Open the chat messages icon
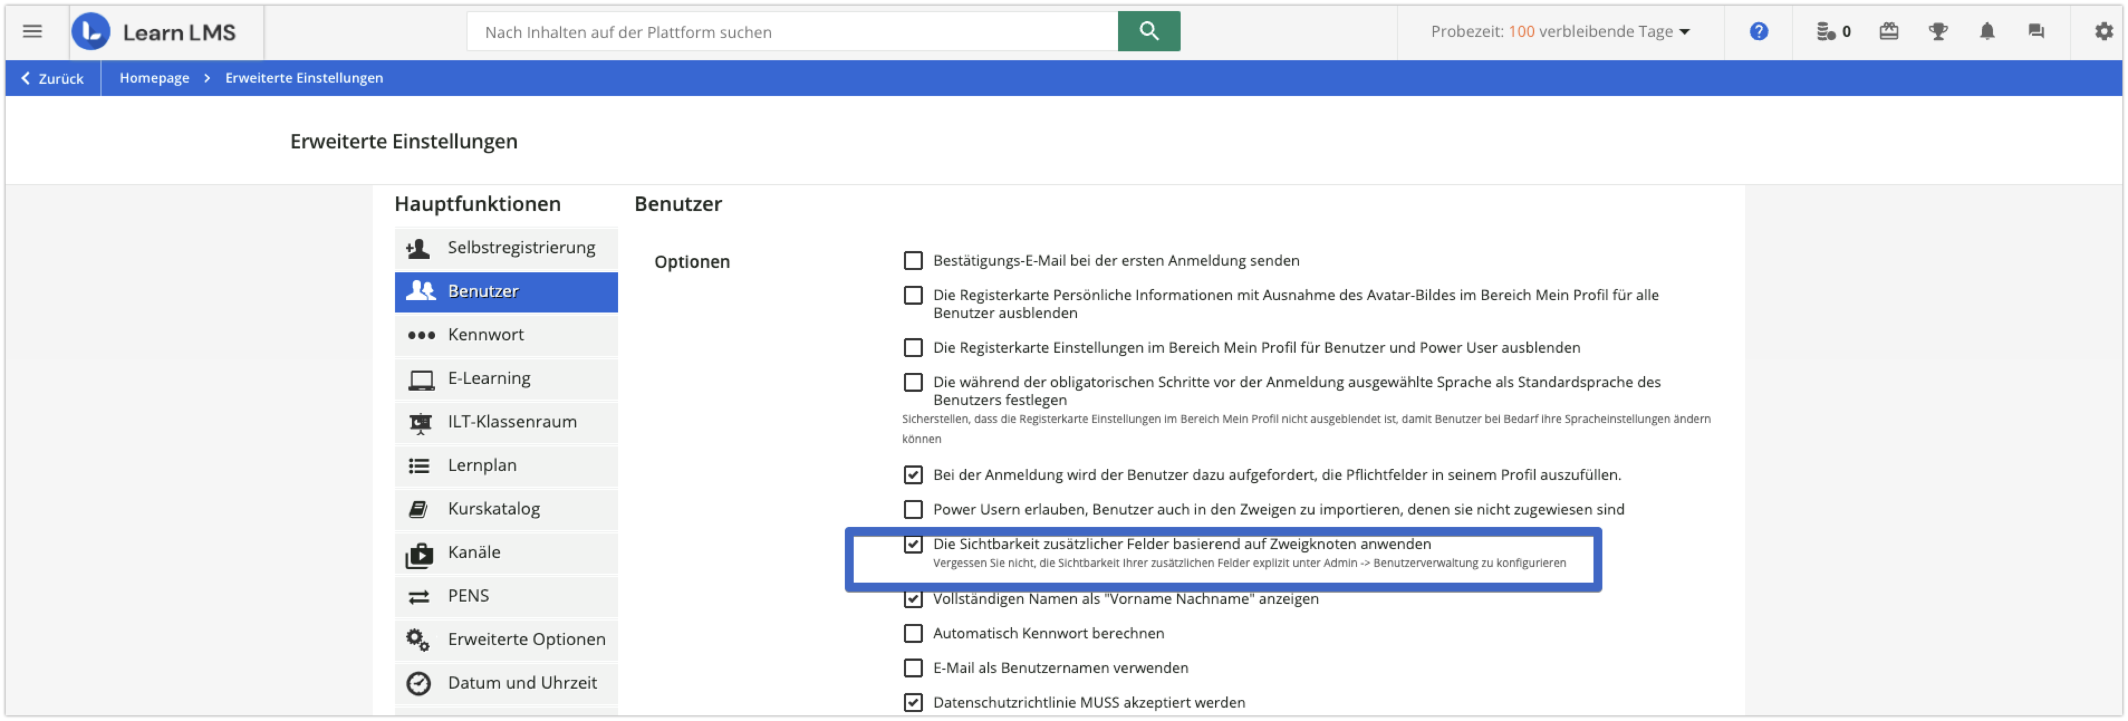 click(x=2035, y=31)
